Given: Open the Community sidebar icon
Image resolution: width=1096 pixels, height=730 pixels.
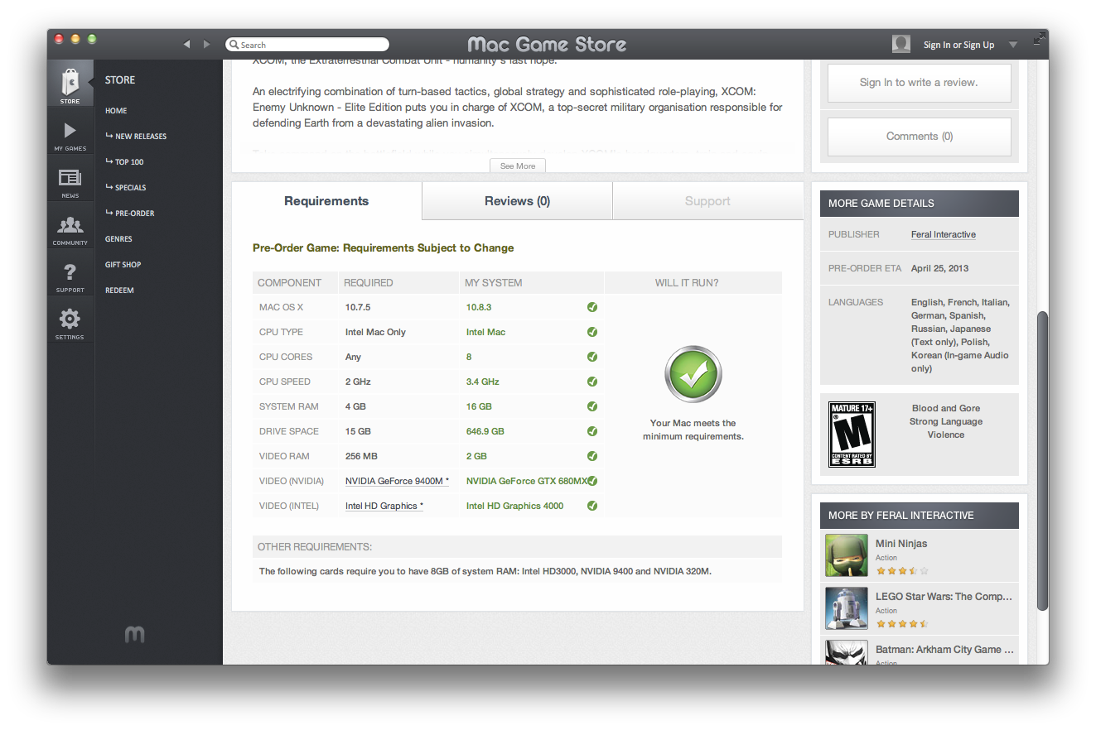Looking at the screenshot, I should 70,229.
